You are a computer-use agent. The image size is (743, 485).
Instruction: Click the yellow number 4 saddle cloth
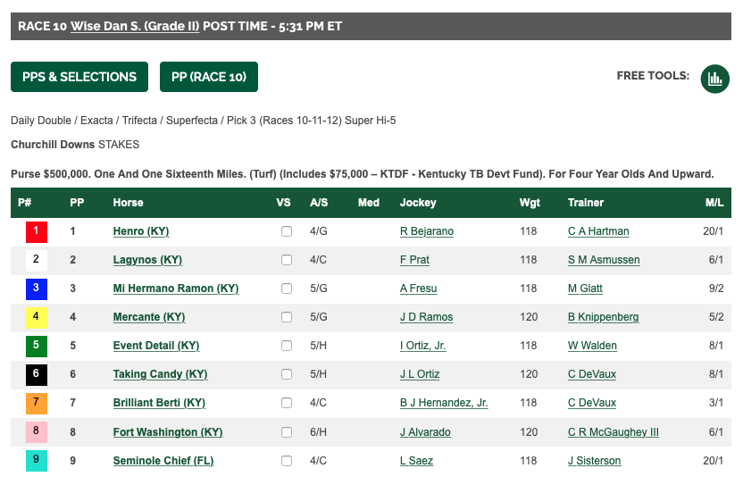coord(36,318)
